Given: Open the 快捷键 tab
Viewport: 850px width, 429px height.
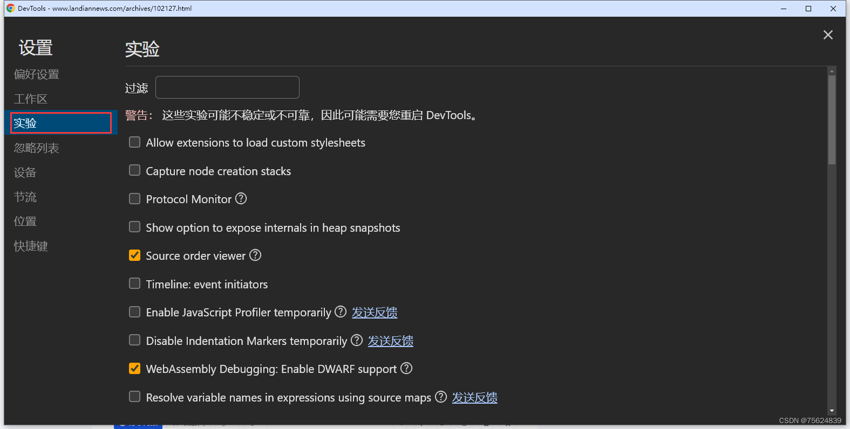Looking at the screenshot, I should click(x=61, y=246).
